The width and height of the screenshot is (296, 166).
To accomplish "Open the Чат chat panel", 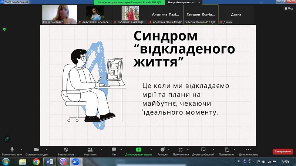I will [114, 149].
